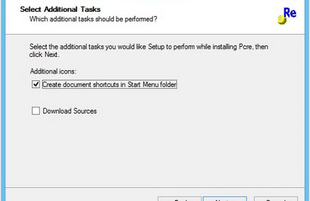Screen dimensions: 310x201
Task: Return to previous page with Back
Action: pyautogui.click(x=180, y=199)
